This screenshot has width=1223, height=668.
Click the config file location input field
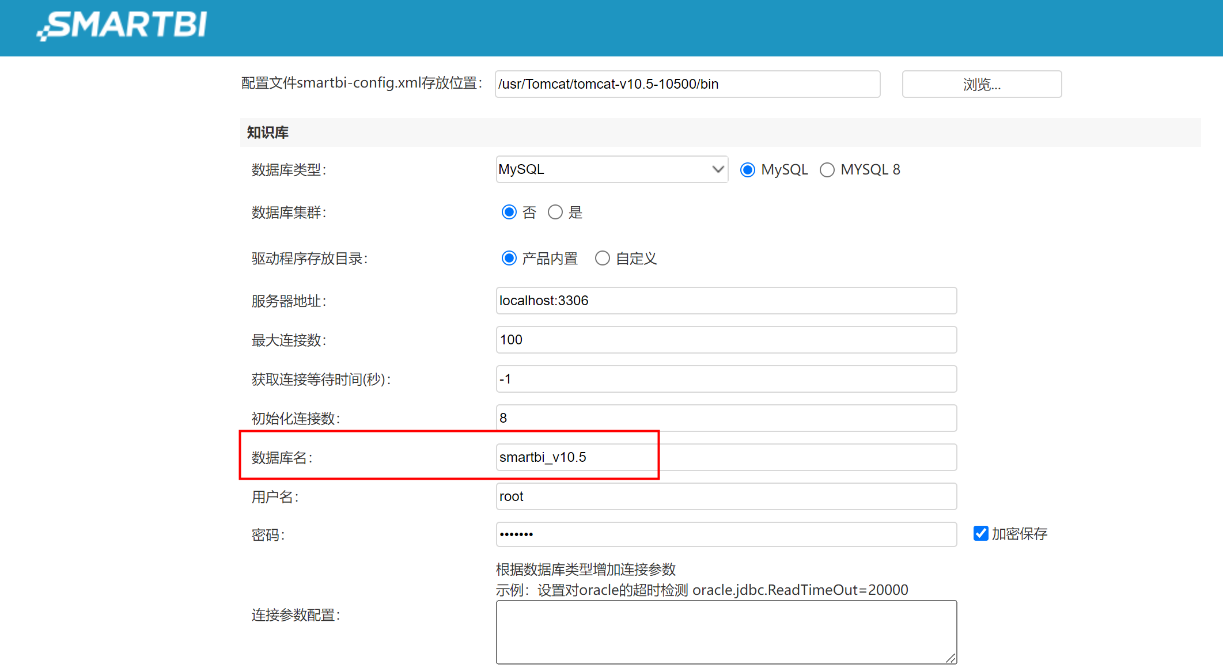687,84
